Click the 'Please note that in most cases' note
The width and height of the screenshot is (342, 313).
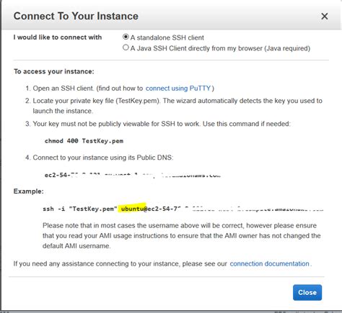[182, 235]
